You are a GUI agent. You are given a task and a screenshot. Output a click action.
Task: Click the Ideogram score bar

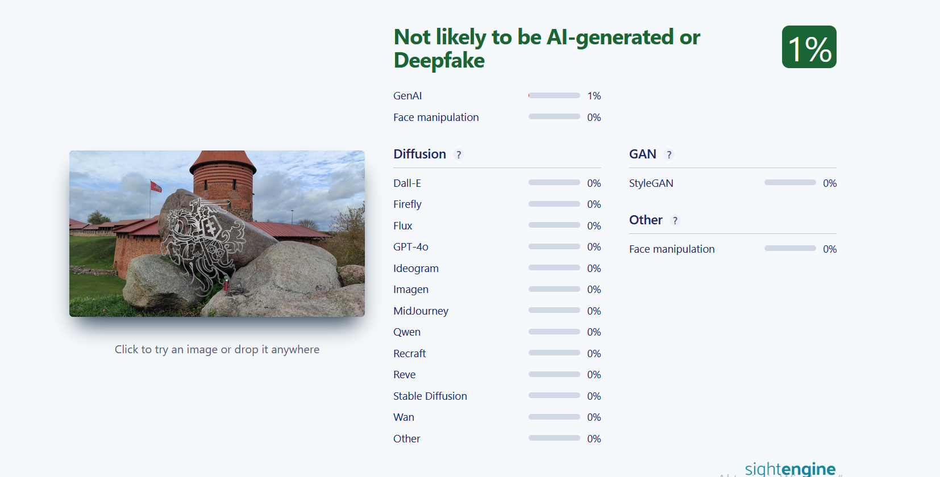[x=554, y=268]
